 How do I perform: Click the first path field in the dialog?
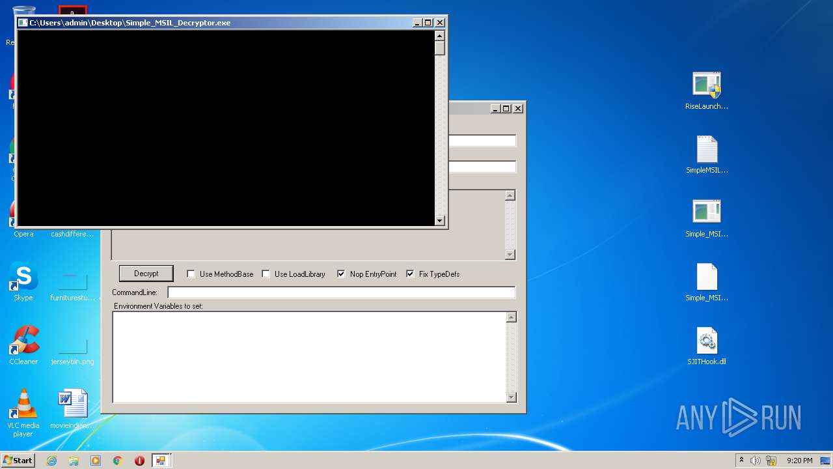(482, 141)
